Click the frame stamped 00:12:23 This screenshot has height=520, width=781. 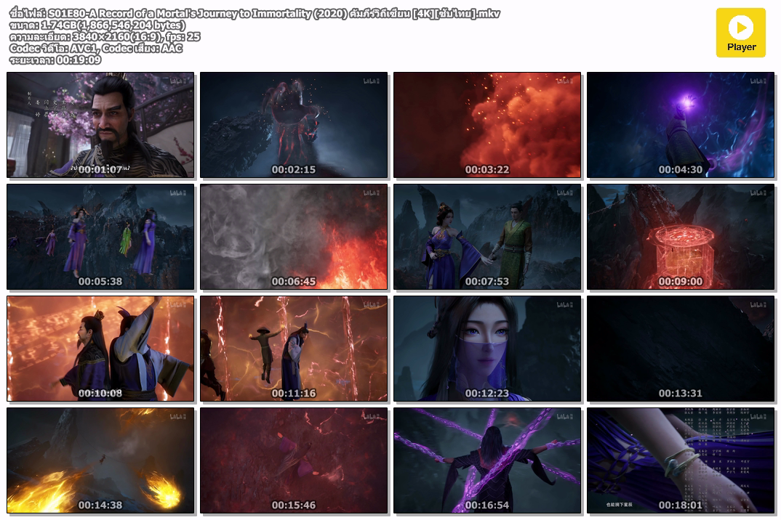coord(487,349)
